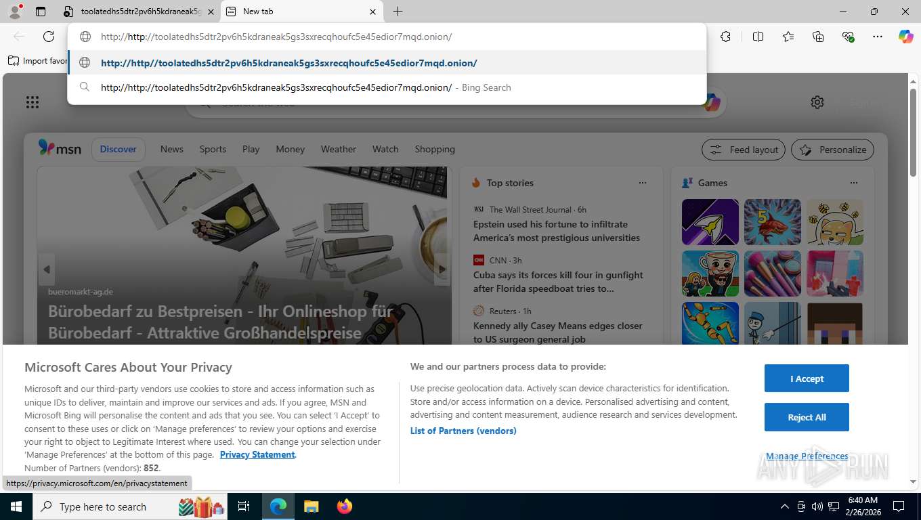Click the Extensions puzzle icon

(725, 37)
